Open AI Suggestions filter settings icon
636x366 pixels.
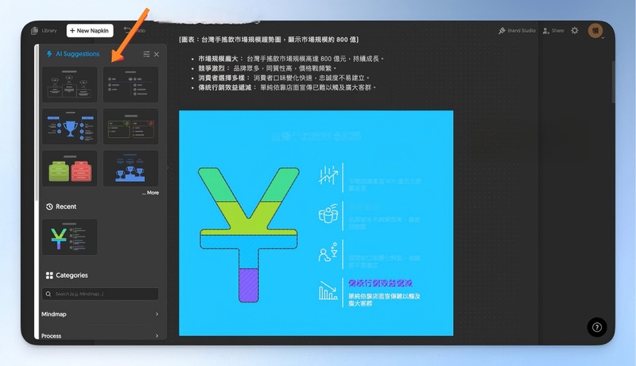click(146, 54)
